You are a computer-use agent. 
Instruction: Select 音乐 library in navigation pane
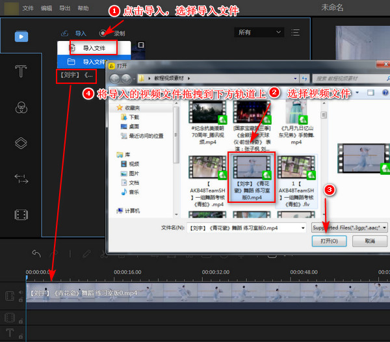pos(130,192)
